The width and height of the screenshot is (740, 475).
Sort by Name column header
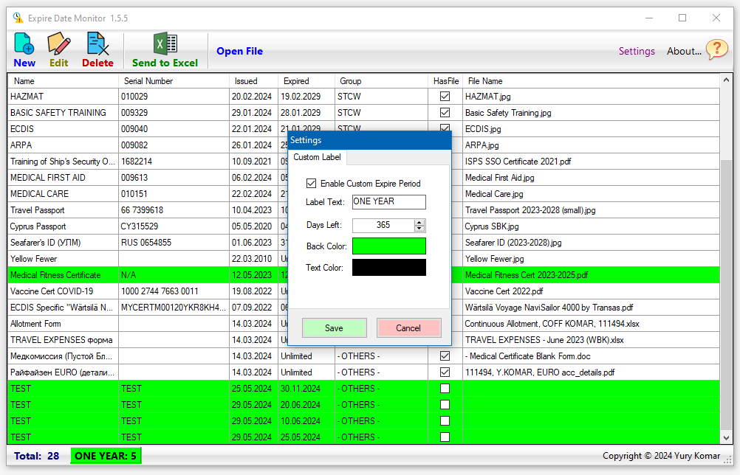pos(63,81)
